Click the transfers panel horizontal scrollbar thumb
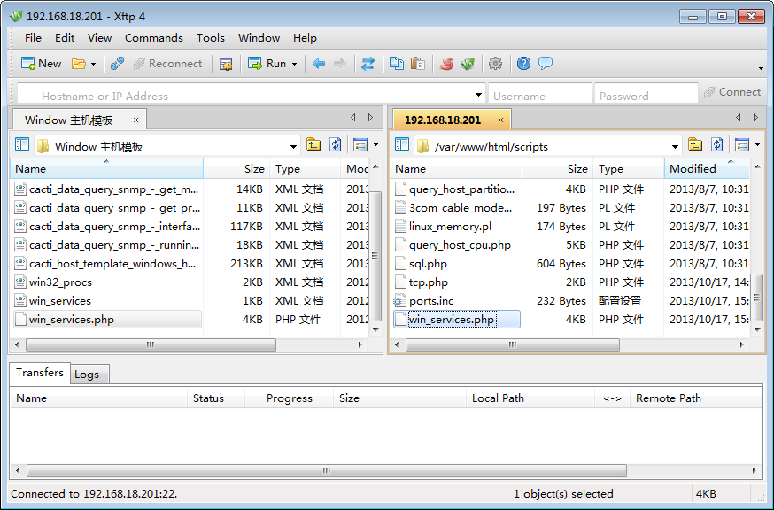 click(x=326, y=470)
